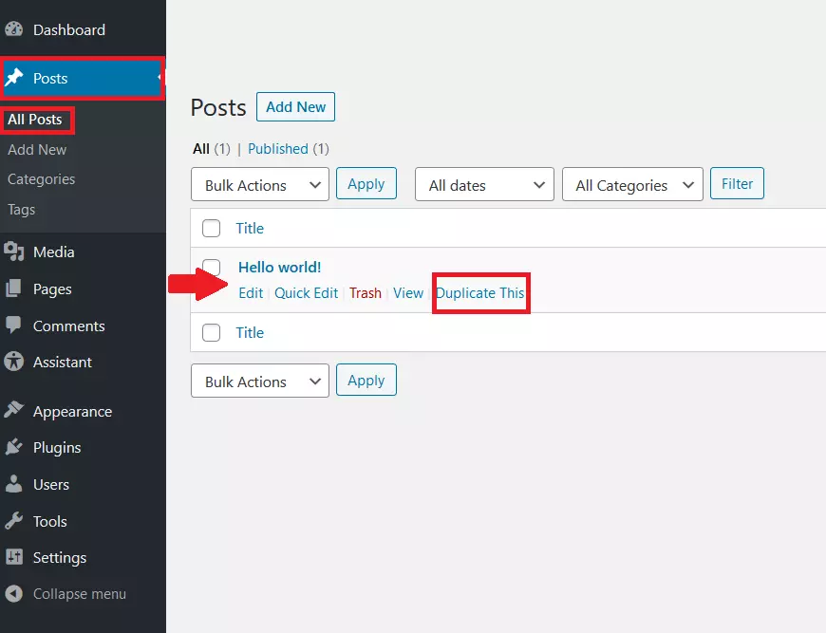Click Quick Edit under Hello world!

(x=306, y=293)
